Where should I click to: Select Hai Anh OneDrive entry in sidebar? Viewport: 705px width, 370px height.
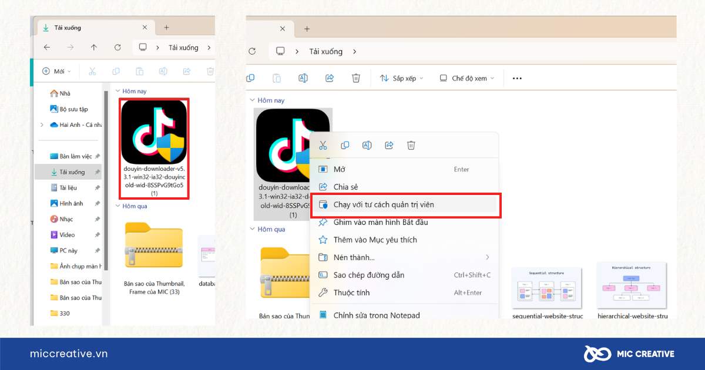(76, 125)
